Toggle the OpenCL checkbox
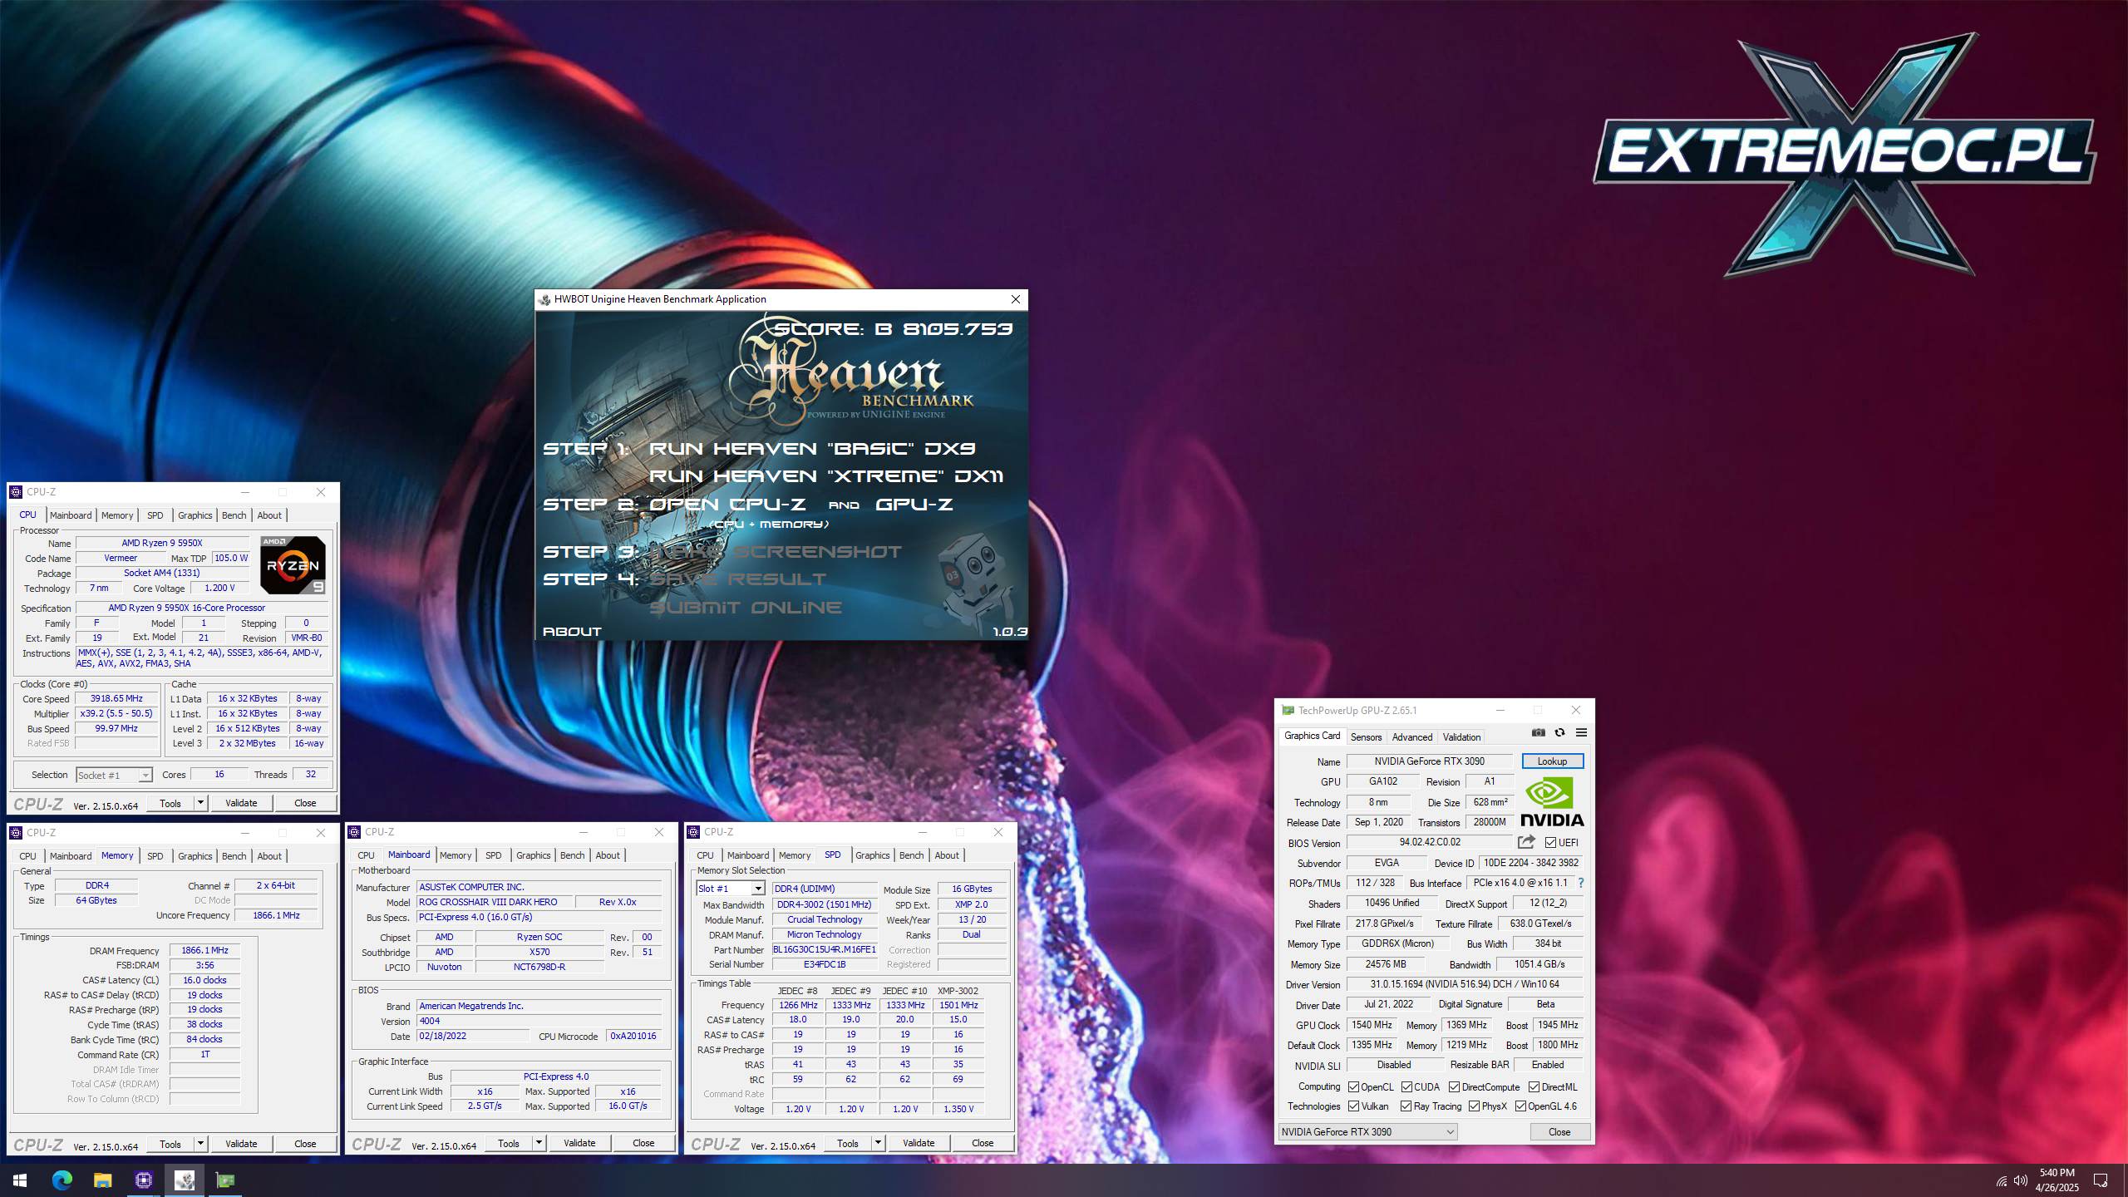The width and height of the screenshot is (2128, 1197). [x=1353, y=1087]
